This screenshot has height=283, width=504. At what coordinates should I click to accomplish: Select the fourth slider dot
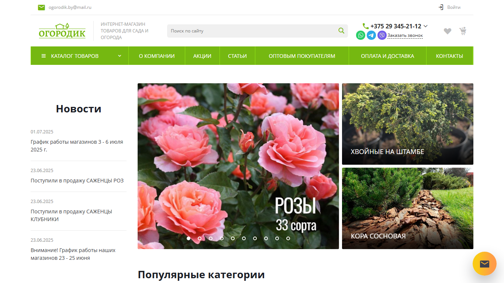[222, 238]
